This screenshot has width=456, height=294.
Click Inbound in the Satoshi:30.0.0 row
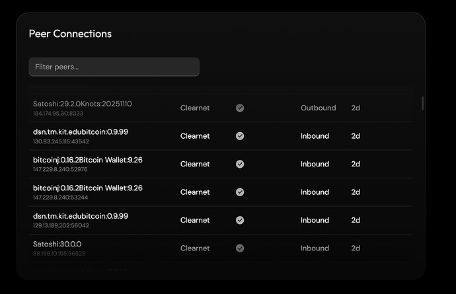315,248
